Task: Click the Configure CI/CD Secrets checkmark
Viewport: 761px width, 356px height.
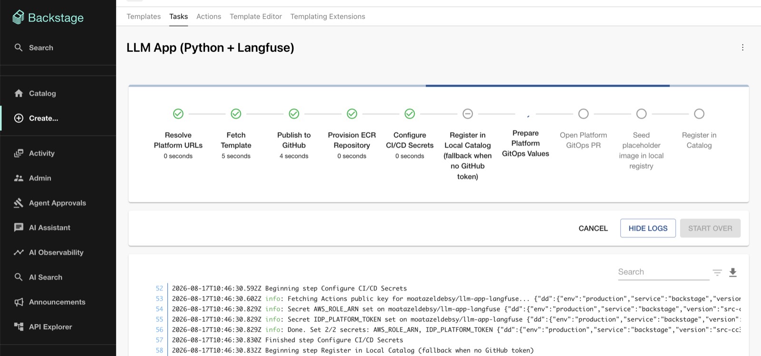Action: [410, 114]
